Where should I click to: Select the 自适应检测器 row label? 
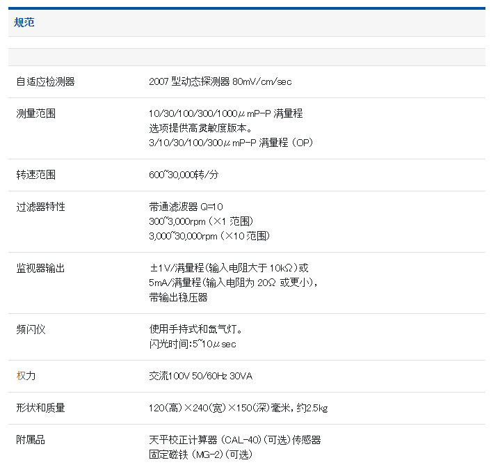(x=45, y=81)
